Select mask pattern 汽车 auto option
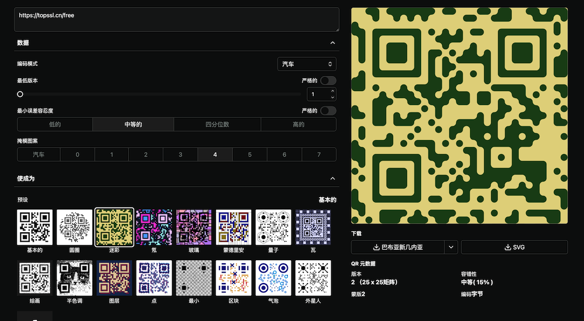The image size is (584, 321). [39, 155]
